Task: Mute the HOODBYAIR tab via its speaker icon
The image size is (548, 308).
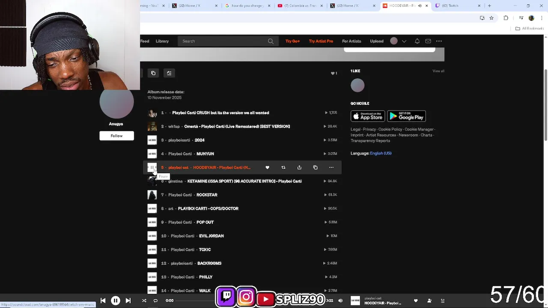Action: tap(420, 6)
